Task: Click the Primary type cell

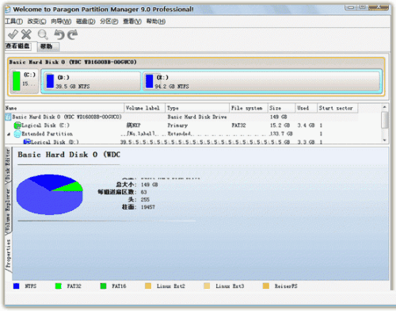Action: [177, 125]
